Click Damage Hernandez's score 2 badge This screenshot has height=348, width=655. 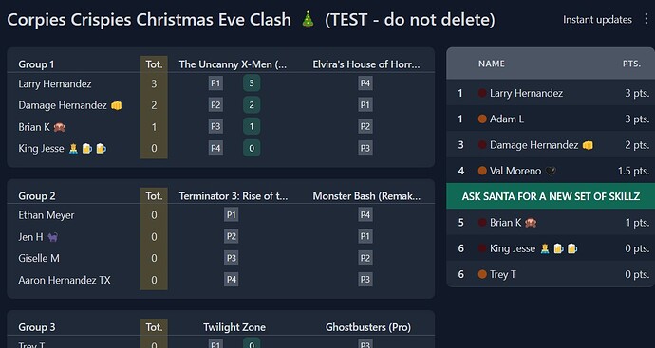click(x=252, y=105)
